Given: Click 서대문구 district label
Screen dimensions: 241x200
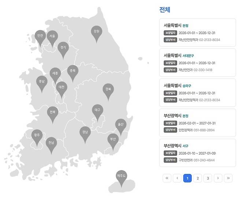Looking at the screenshot, I should (188, 56).
